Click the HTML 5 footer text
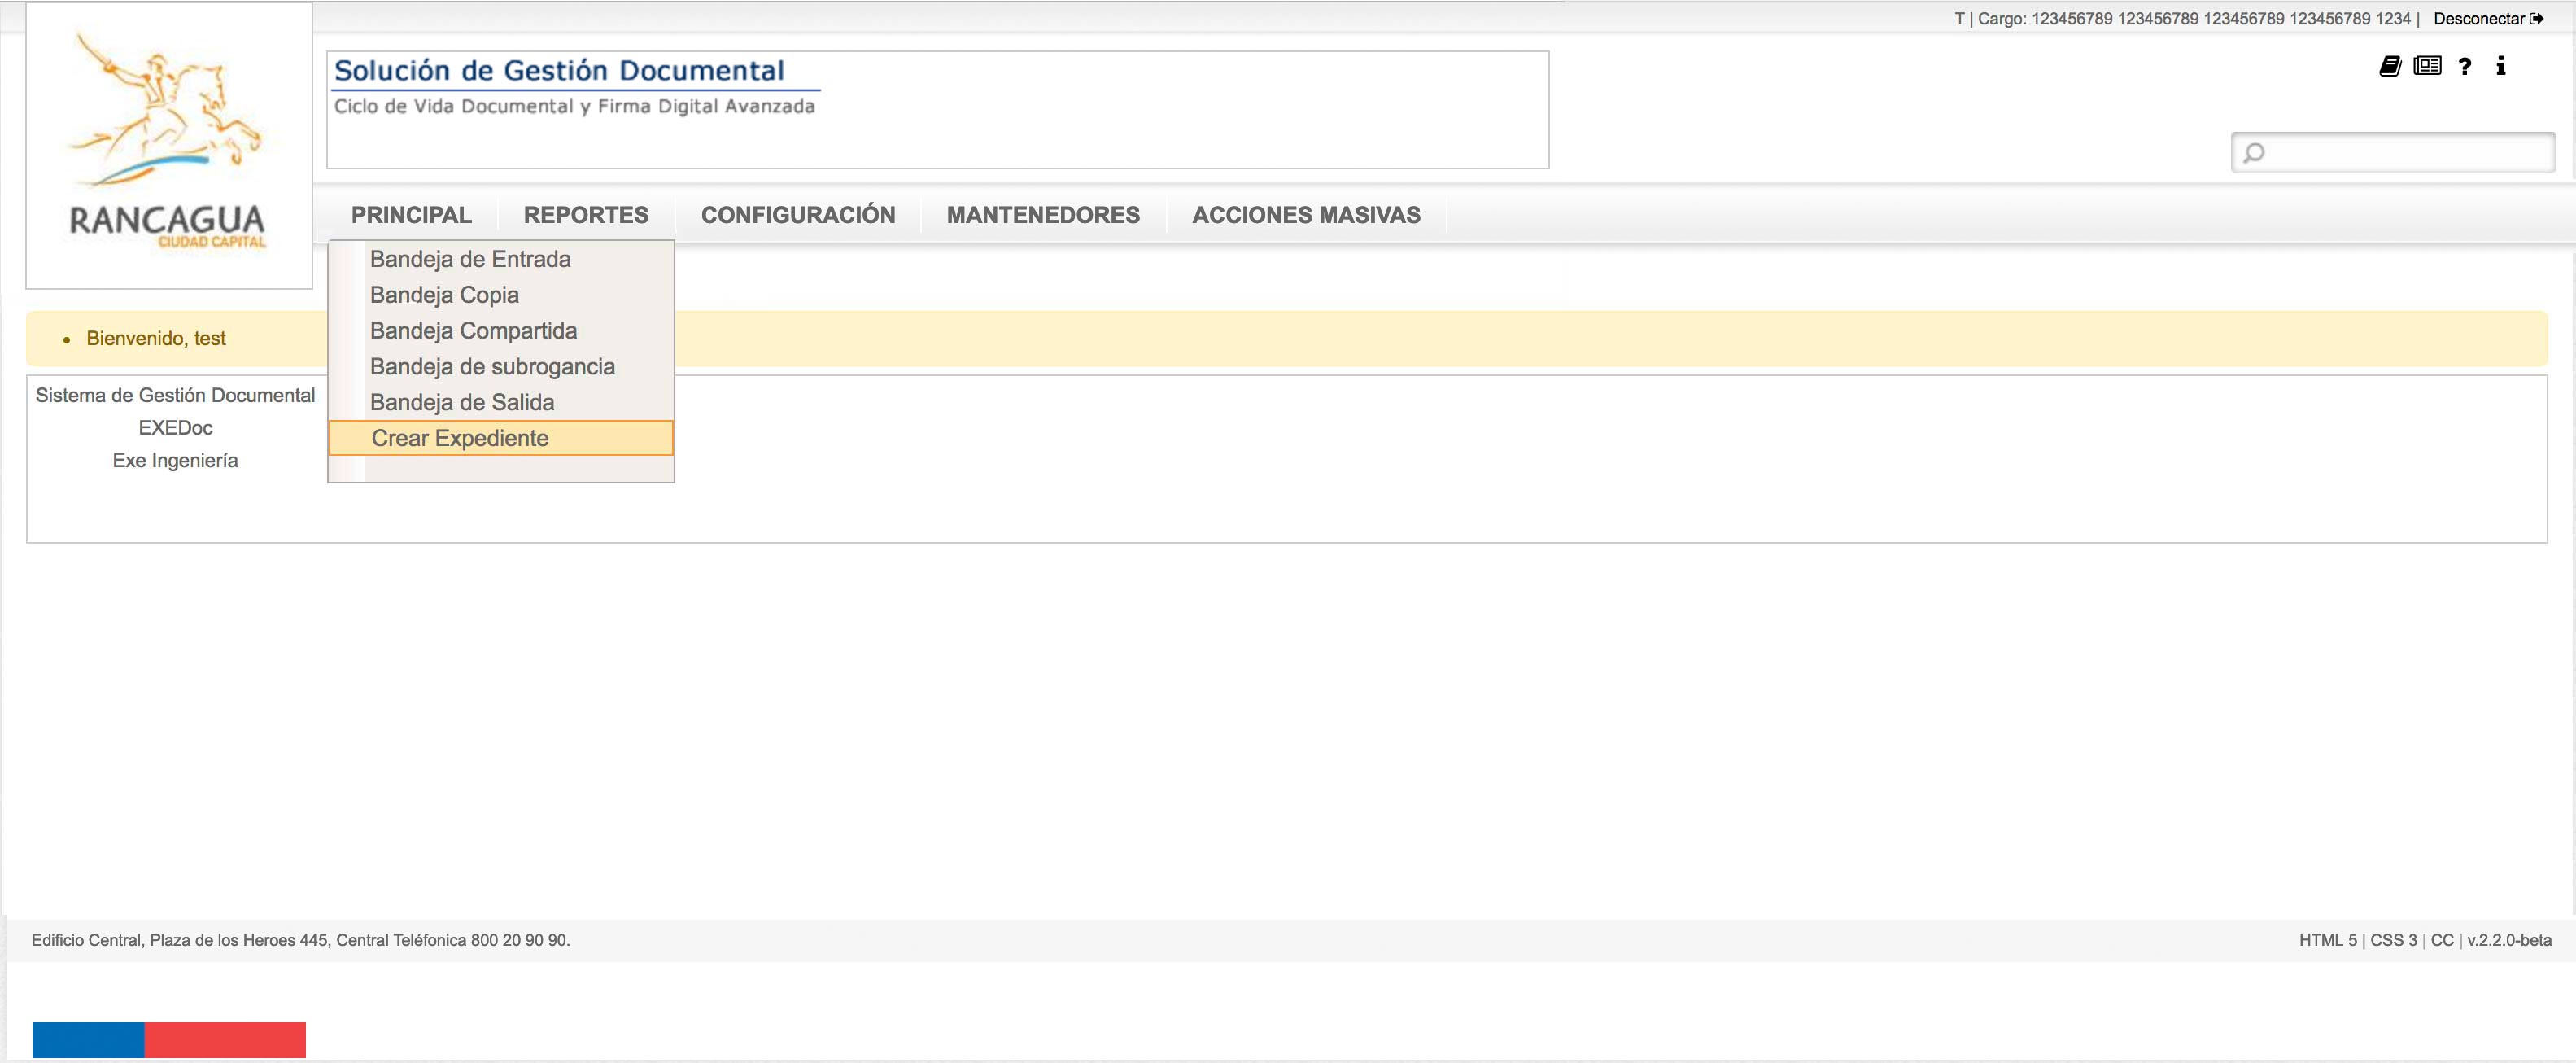Viewport: 2576px width, 1063px height. point(2327,940)
